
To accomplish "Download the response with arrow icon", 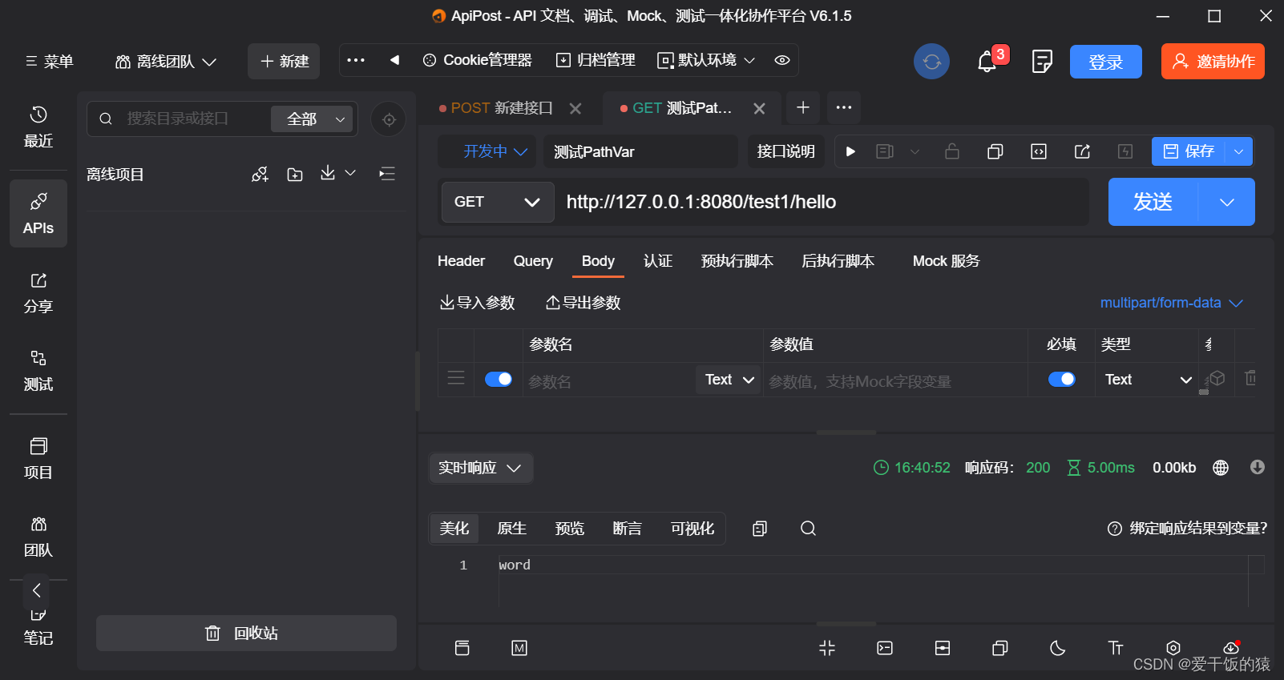I will pos(1258,467).
